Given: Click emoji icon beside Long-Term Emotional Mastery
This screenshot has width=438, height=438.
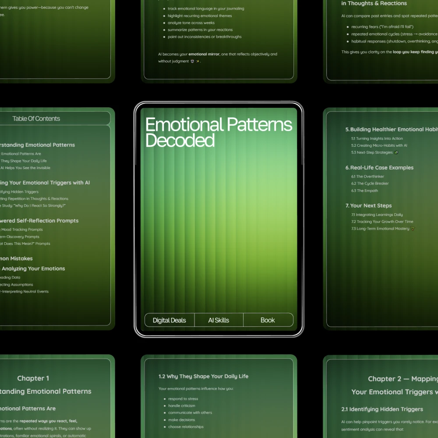Looking at the screenshot, I should click(x=413, y=229).
